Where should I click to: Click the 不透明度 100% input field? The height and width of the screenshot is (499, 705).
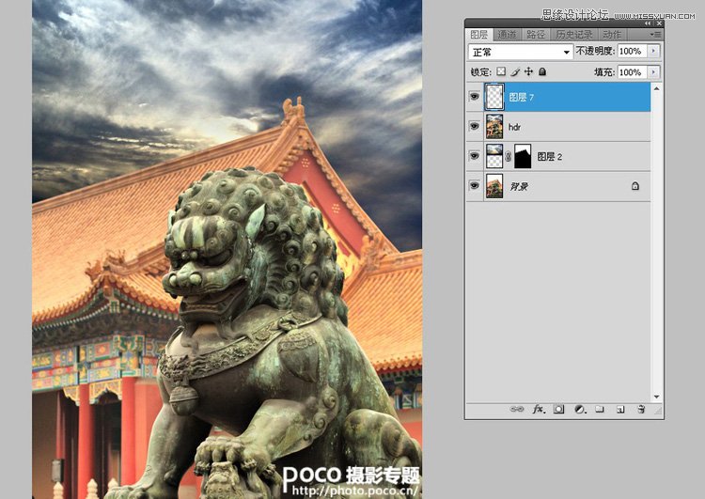pyautogui.click(x=633, y=52)
